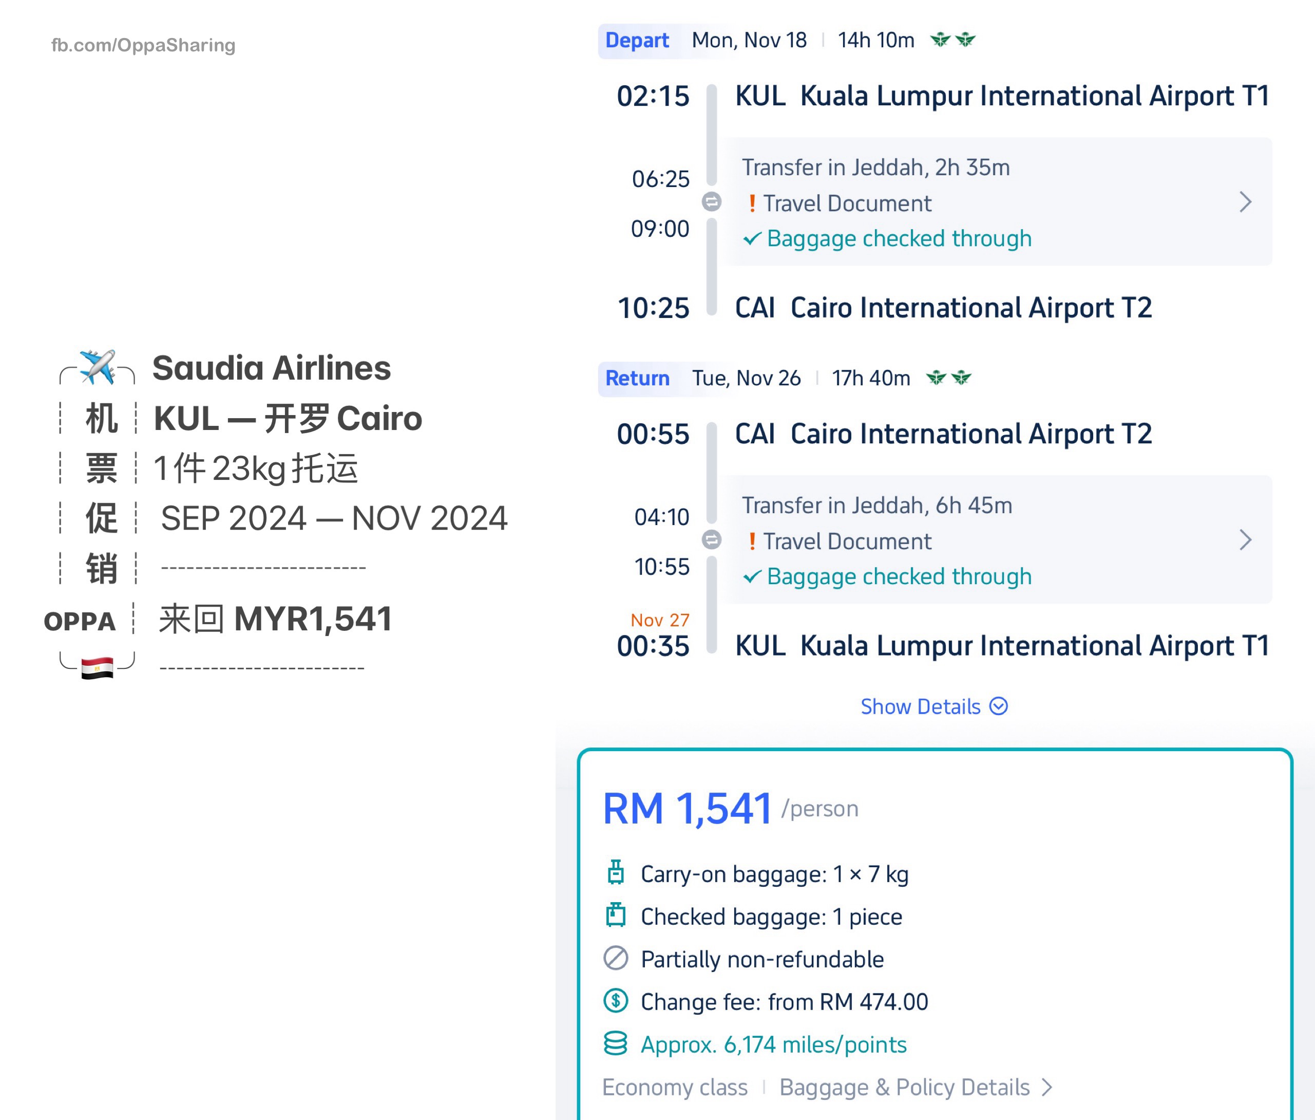Click the non-refundable circle-slash icon
This screenshot has width=1315, height=1120.
(x=615, y=958)
